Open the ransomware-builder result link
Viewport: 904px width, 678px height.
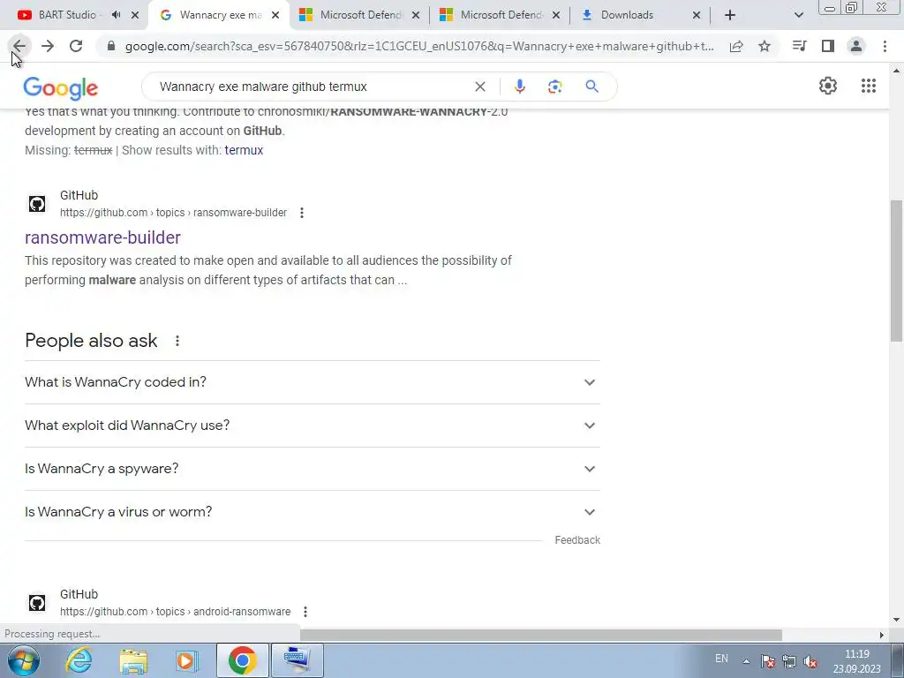click(102, 237)
